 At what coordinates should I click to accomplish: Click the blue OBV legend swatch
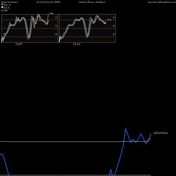[2, 11]
